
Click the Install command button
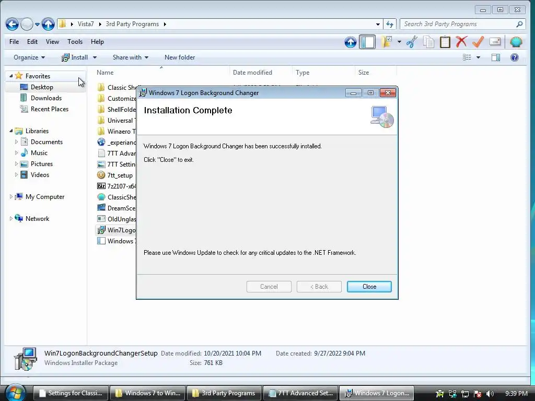click(74, 57)
